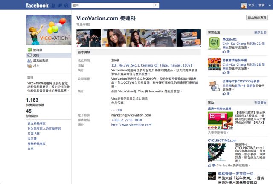Open CYCLINGTIME.com ad title
This screenshot has height=184, width=273.
[222, 140]
